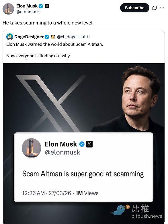Screen dimensions: 168x224
Task: Click DogeDesigner's blue verified badge
Action: pyautogui.click(x=47, y=37)
